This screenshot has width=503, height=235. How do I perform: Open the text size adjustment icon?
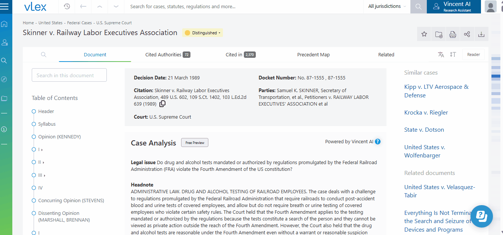coord(453,54)
